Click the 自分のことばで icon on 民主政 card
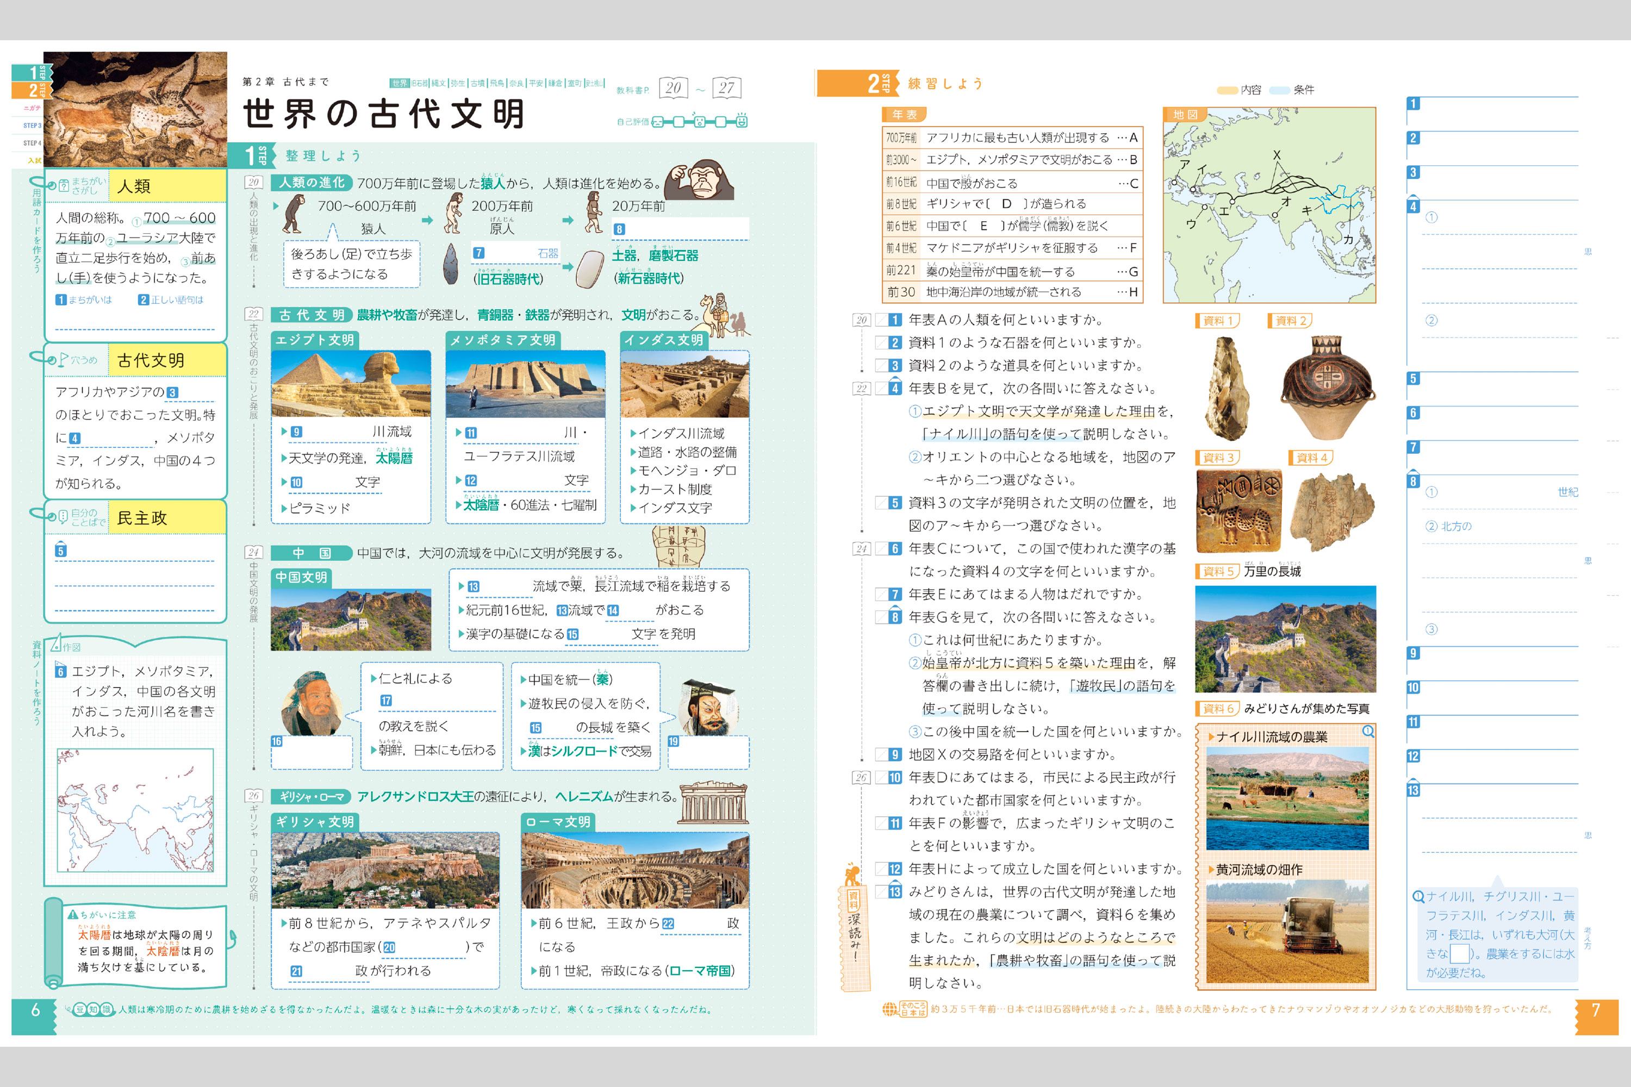The image size is (1631, 1087). point(63,516)
